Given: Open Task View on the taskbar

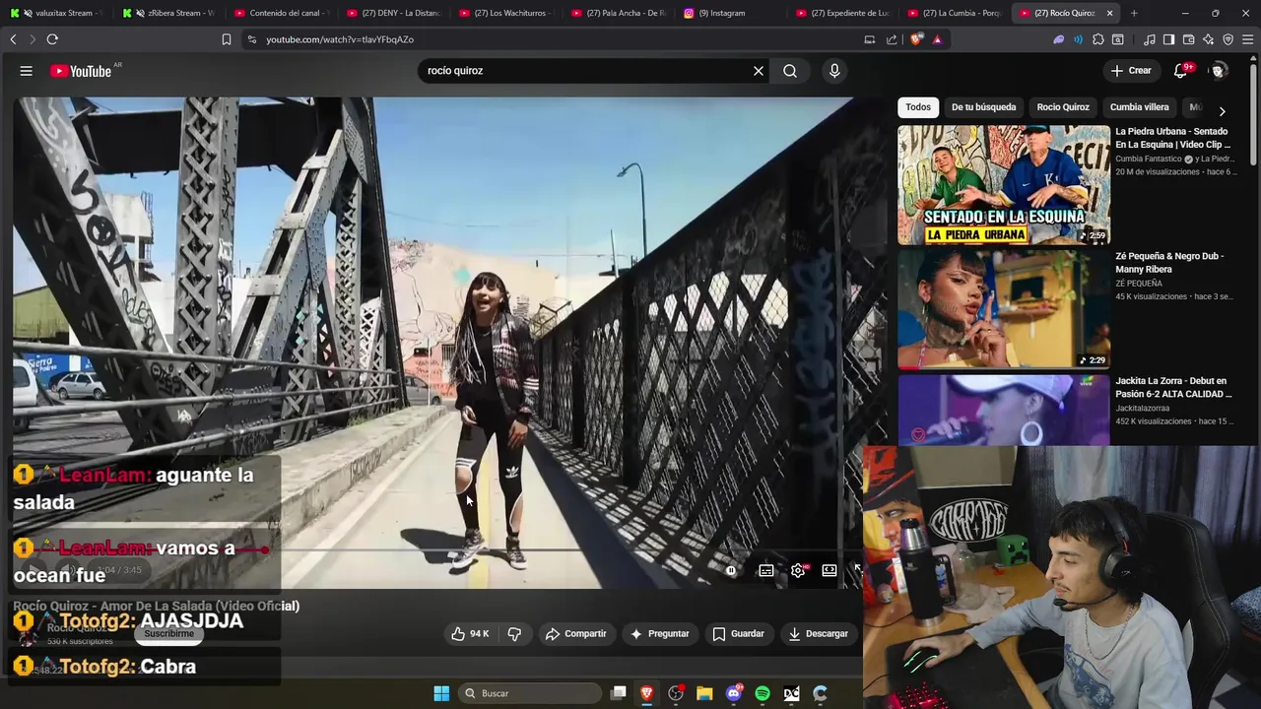Looking at the screenshot, I should click(618, 693).
